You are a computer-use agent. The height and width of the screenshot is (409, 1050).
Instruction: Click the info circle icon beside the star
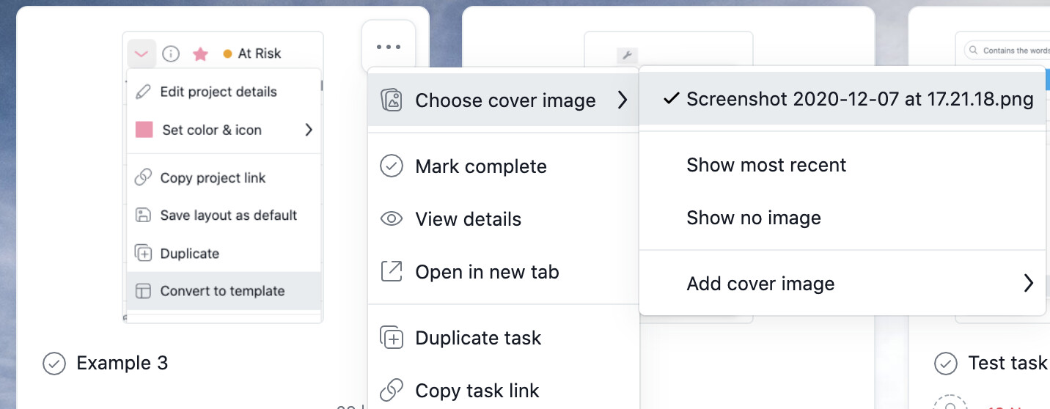pos(171,54)
